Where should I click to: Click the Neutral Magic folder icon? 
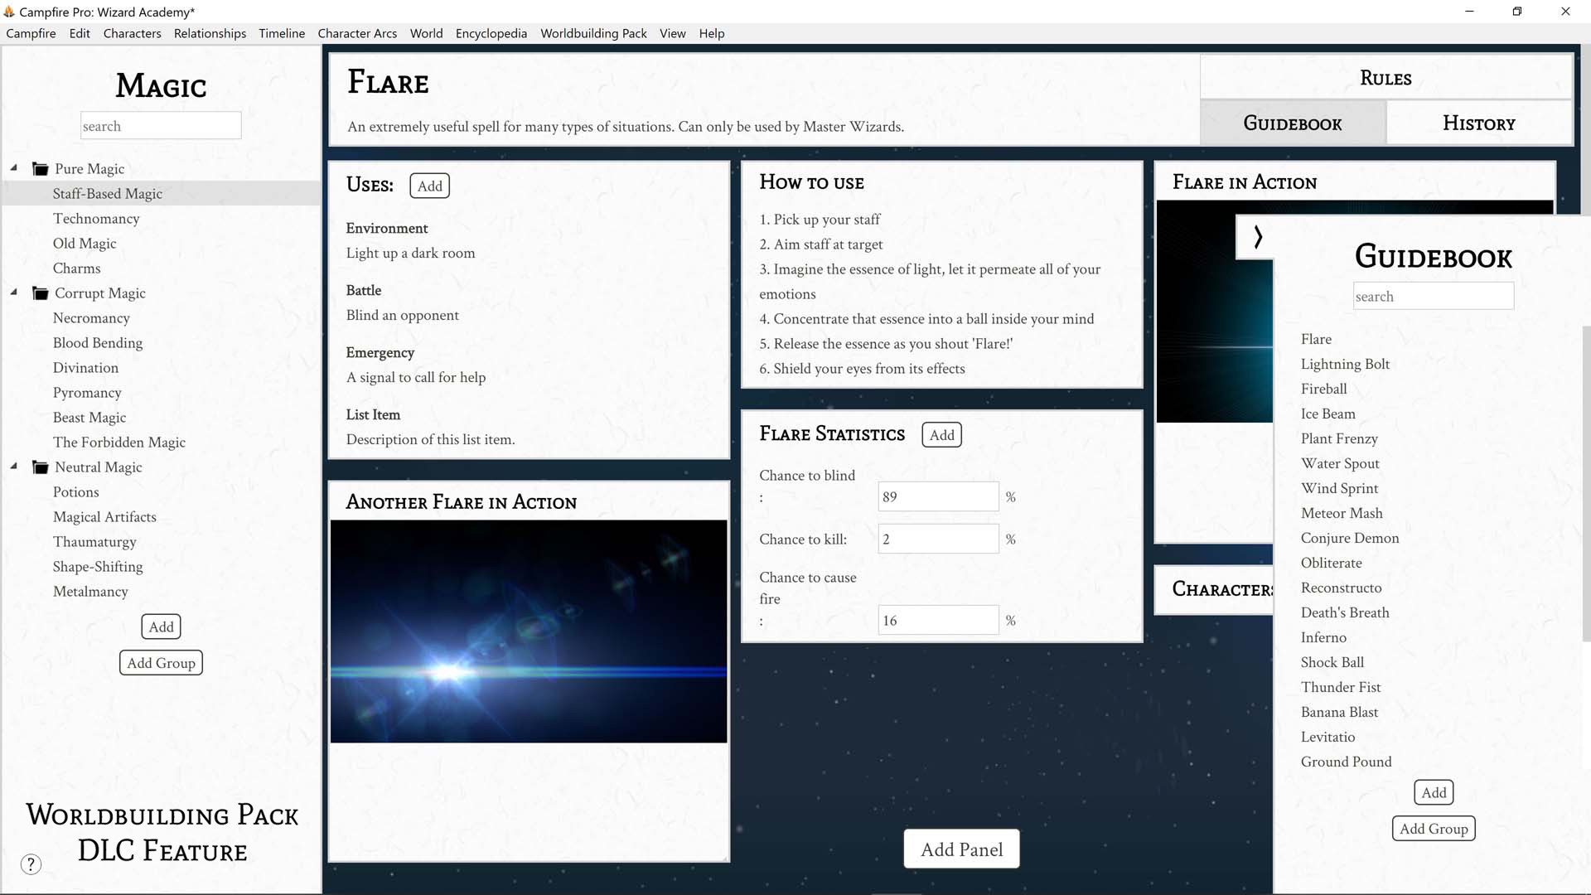pos(40,467)
